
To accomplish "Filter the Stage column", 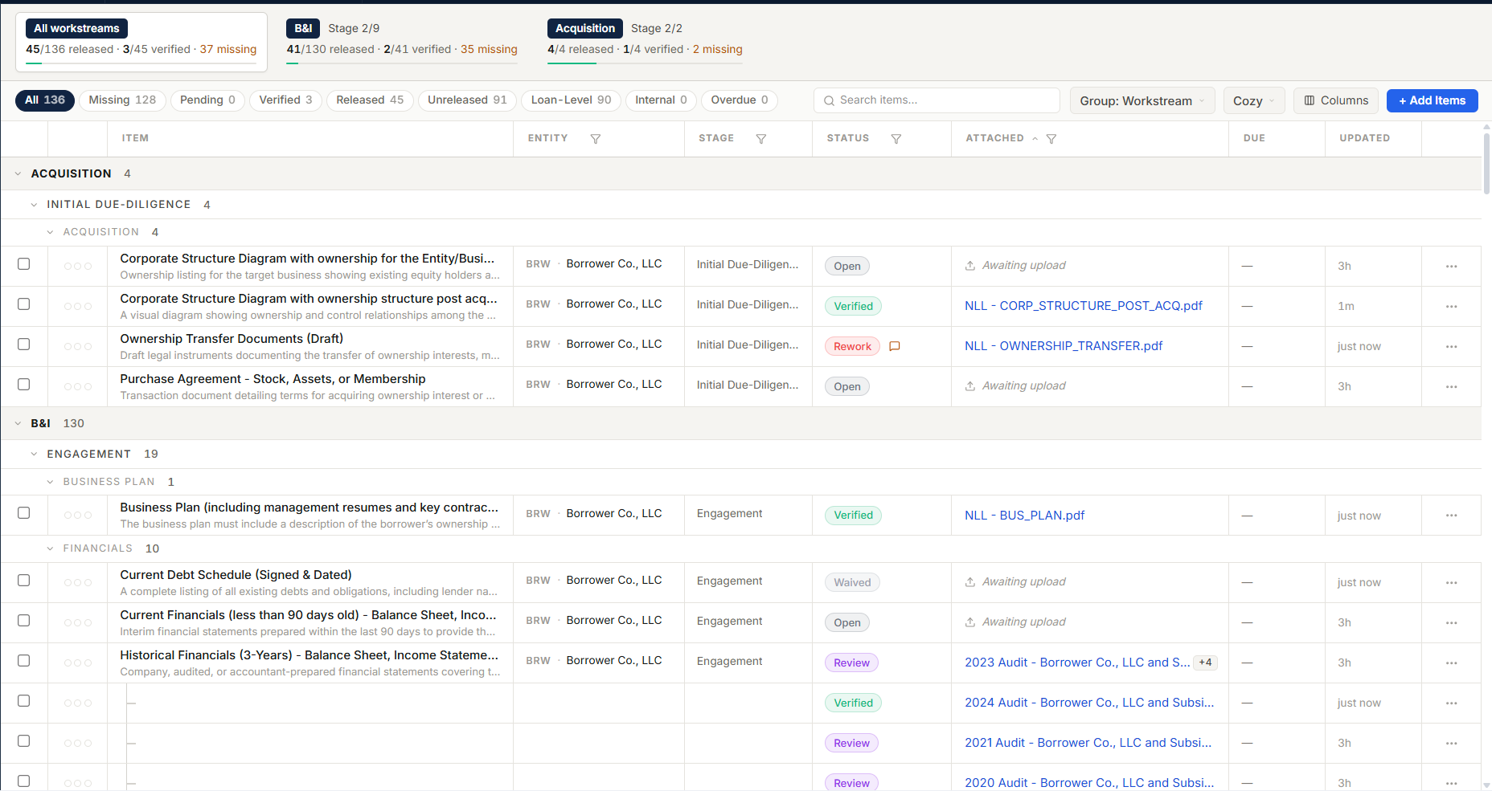I will [761, 139].
